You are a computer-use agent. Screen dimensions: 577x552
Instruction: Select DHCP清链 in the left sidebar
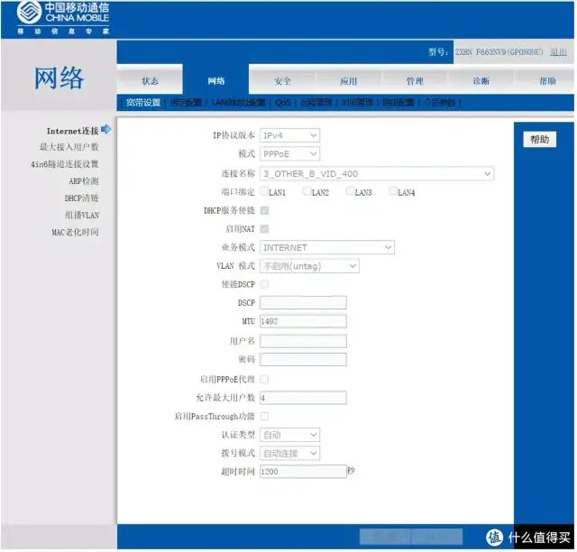pyautogui.click(x=82, y=198)
